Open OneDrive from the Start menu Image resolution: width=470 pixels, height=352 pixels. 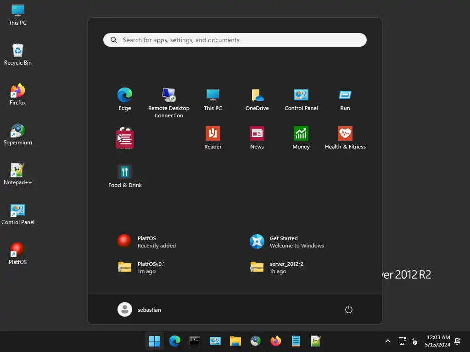pos(257,99)
